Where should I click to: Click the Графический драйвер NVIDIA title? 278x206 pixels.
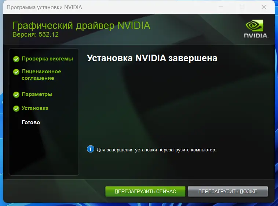coord(81,26)
